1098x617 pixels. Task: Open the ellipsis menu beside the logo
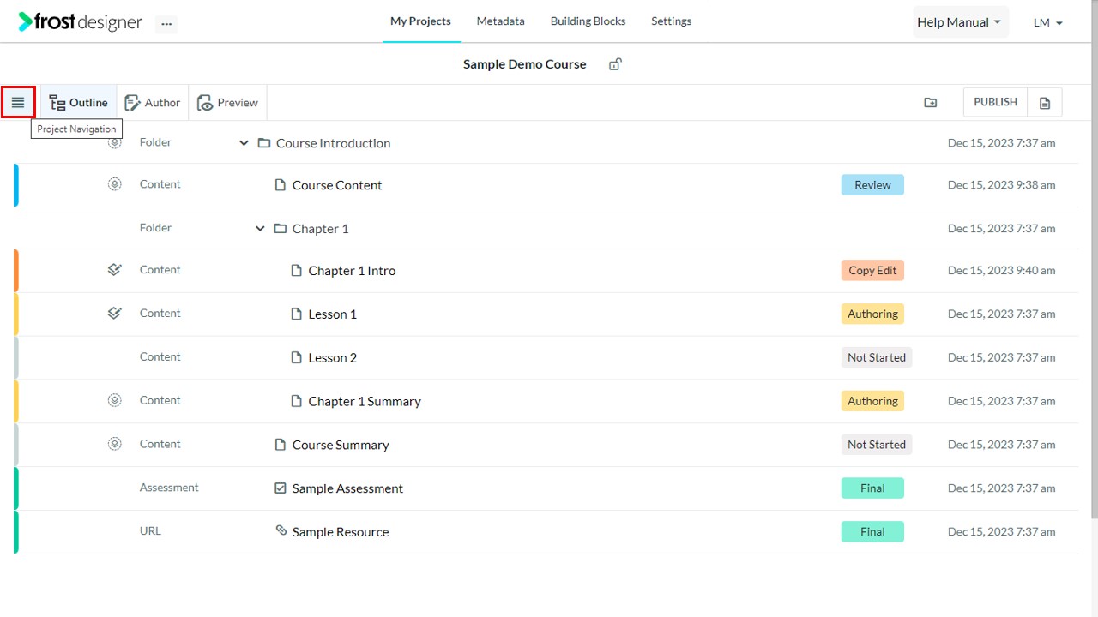click(166, 24)
